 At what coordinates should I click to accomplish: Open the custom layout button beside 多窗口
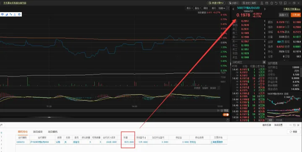click(x=249, y=3)
